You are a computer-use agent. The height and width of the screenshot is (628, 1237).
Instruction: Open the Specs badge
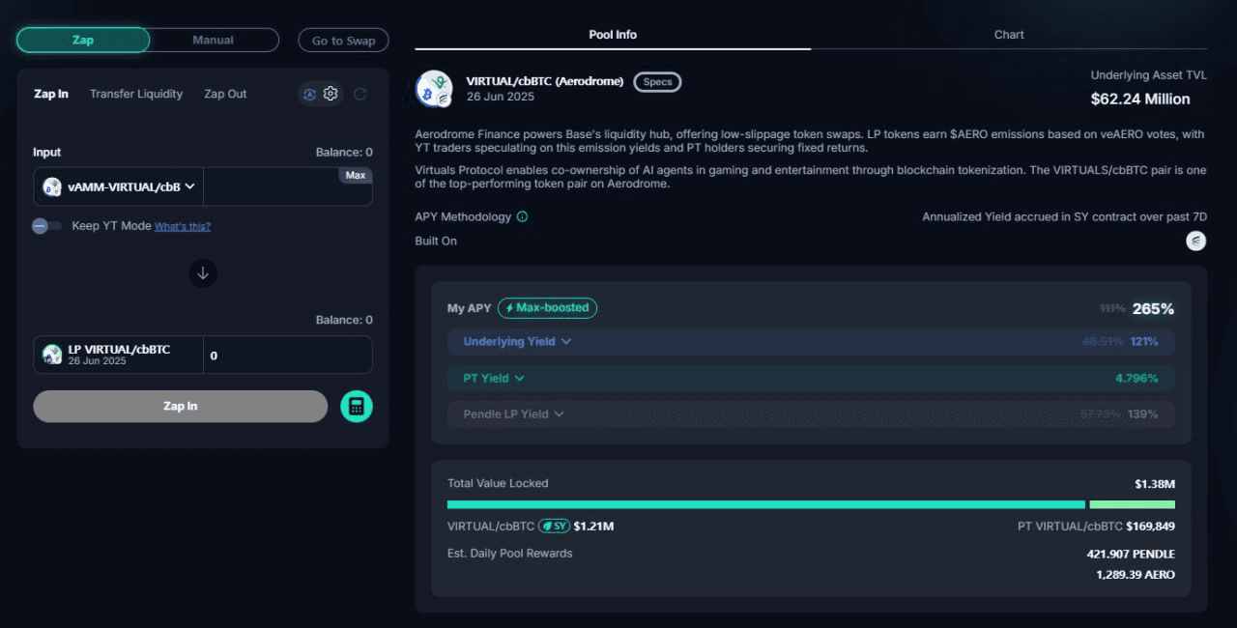pyautogui.click(x=657, y=82)
